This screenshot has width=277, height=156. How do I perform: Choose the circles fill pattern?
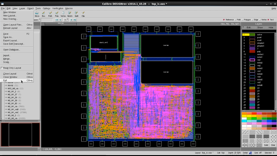click(x=252, y=145)
